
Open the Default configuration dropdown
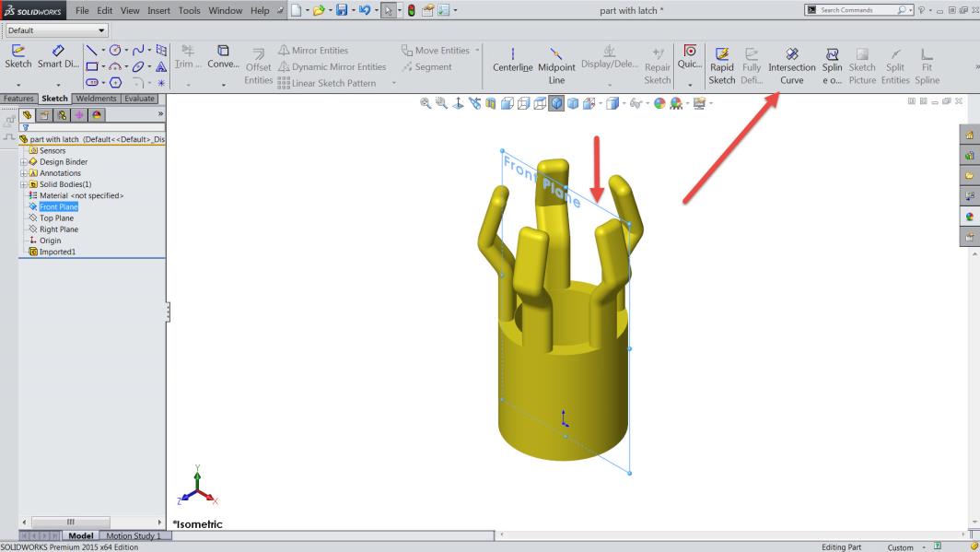[56, 30]
